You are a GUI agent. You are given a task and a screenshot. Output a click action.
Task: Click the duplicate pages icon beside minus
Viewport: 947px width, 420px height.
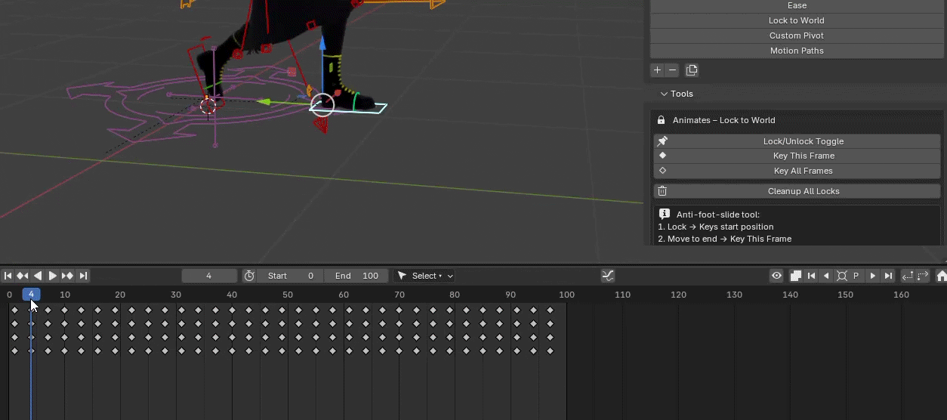(692, 70)
